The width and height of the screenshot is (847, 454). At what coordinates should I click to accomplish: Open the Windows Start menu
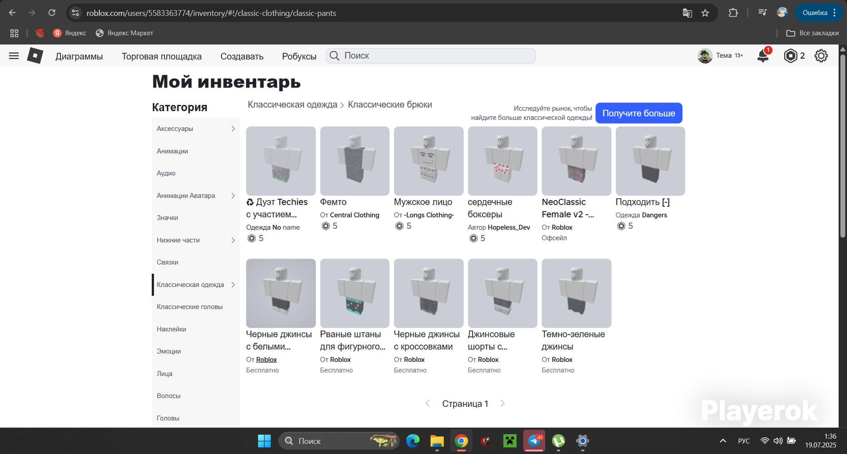coord(264,441)
